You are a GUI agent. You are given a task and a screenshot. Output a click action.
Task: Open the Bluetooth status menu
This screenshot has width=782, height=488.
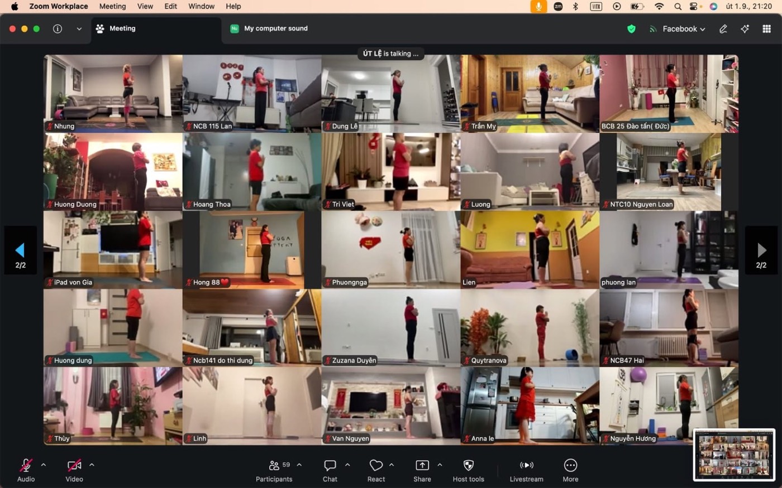tap(575, 6)
